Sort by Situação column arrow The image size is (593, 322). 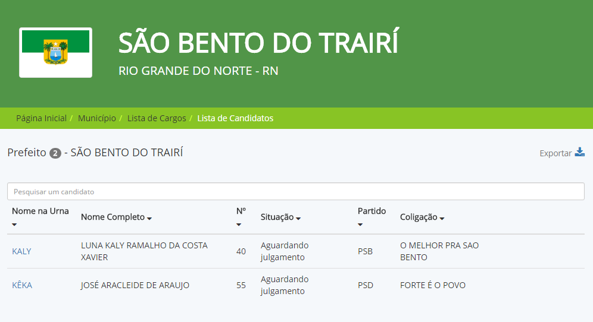pyautogui.click(x=298, y=219)
